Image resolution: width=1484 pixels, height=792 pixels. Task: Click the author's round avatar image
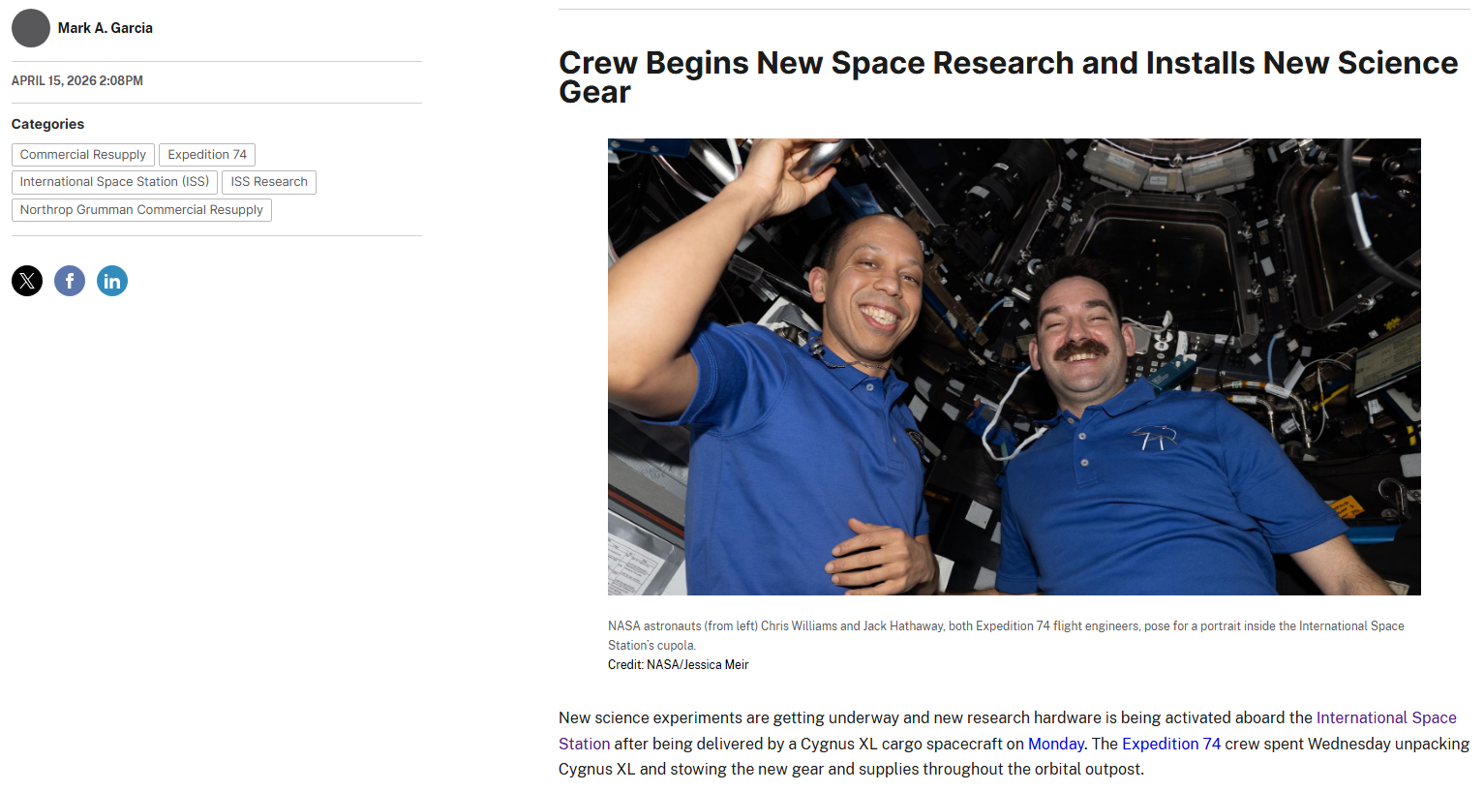tap(31, 28)
